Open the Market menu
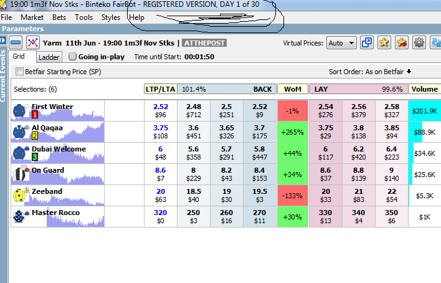Viewport: 441px width, 283px height. 32,17
